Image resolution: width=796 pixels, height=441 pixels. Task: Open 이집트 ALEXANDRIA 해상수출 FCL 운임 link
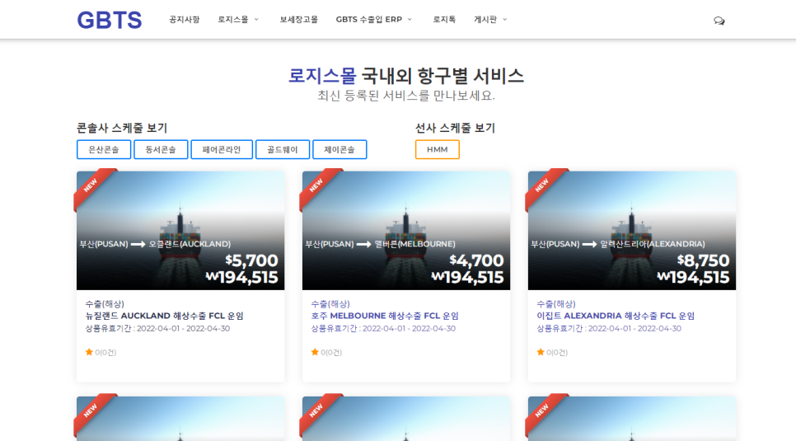616,316
